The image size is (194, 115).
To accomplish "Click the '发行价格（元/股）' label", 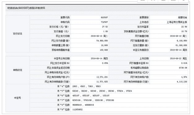I will pyautogui.click(x=59, y=27).
